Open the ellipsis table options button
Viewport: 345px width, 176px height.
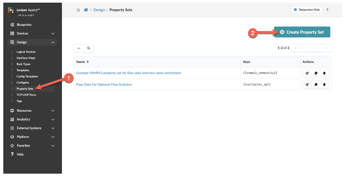click(x=79, y=48)
